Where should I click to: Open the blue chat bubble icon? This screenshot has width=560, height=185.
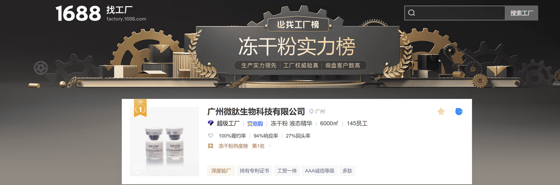(459, 111)
